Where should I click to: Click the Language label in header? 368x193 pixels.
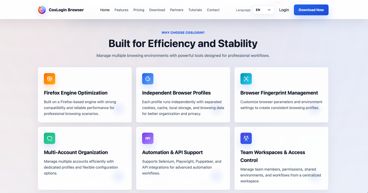[x=243, y=10]
